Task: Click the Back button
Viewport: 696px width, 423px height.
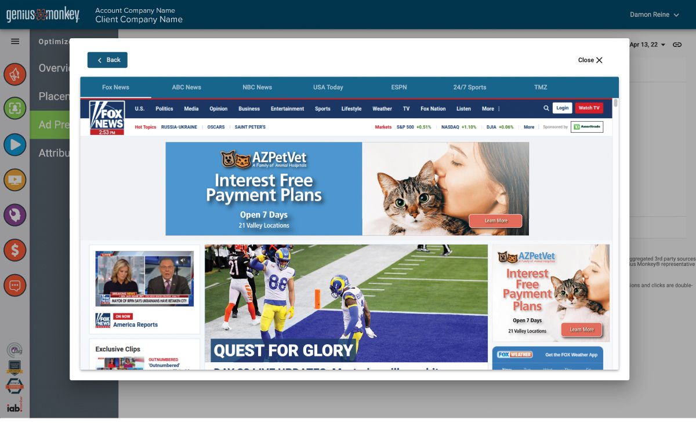Action: click(107, 60)
